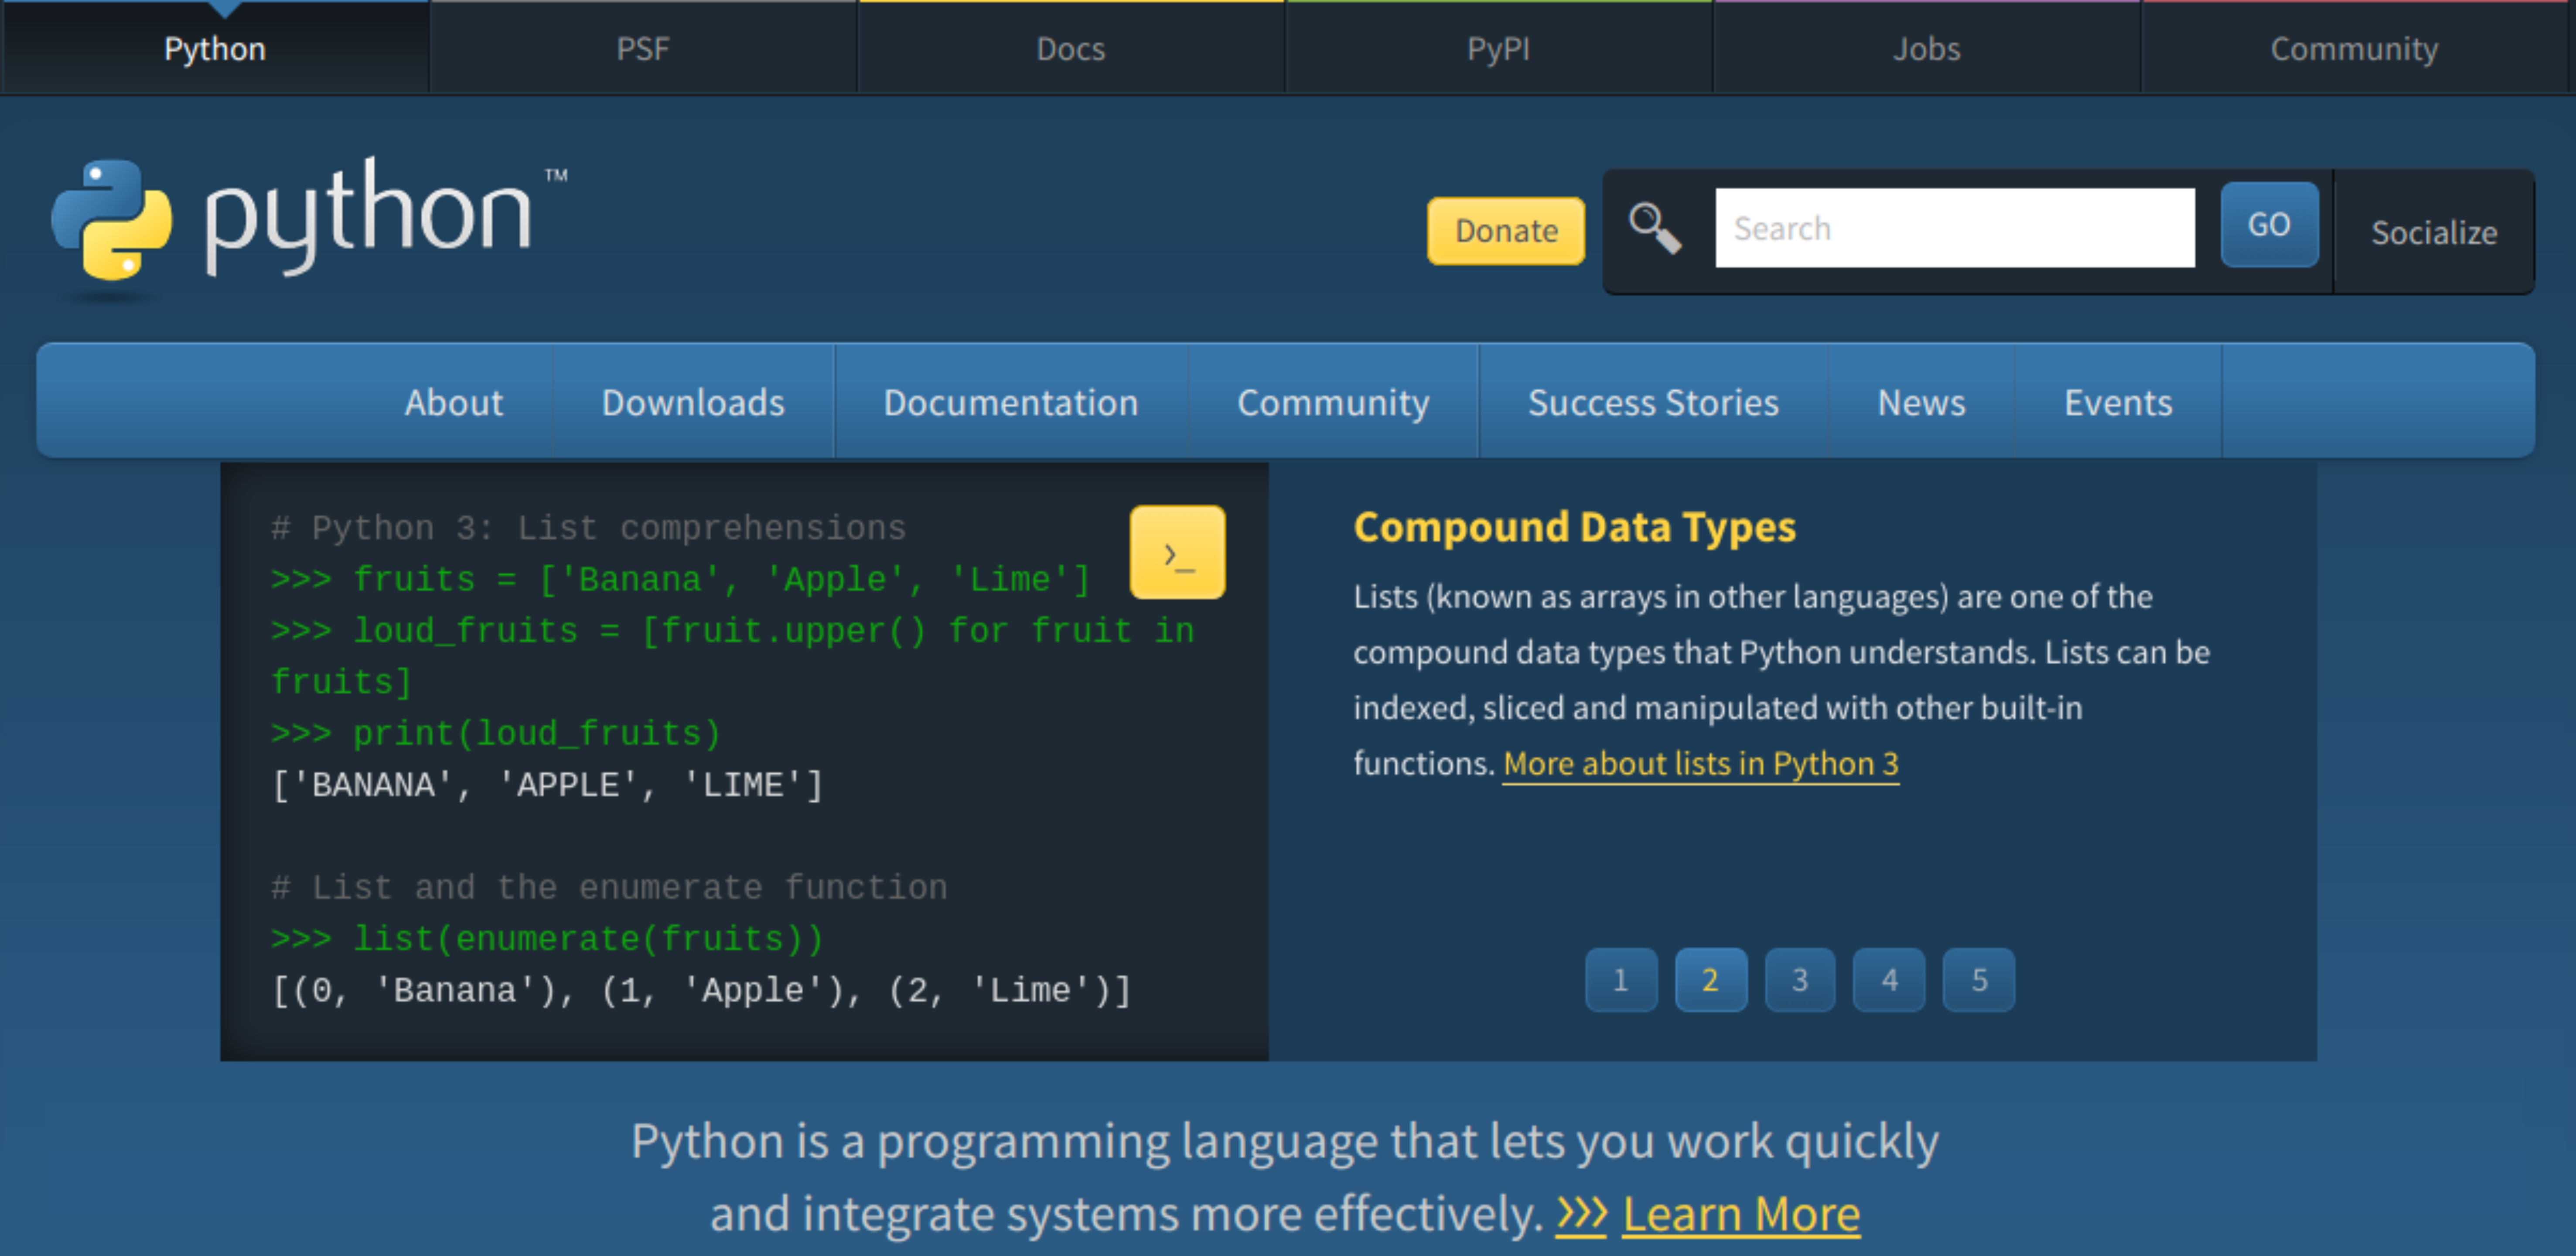Open the Success Stories menu item
This screenshot has width=2576, height=1256.
(x=1653, y=402)
